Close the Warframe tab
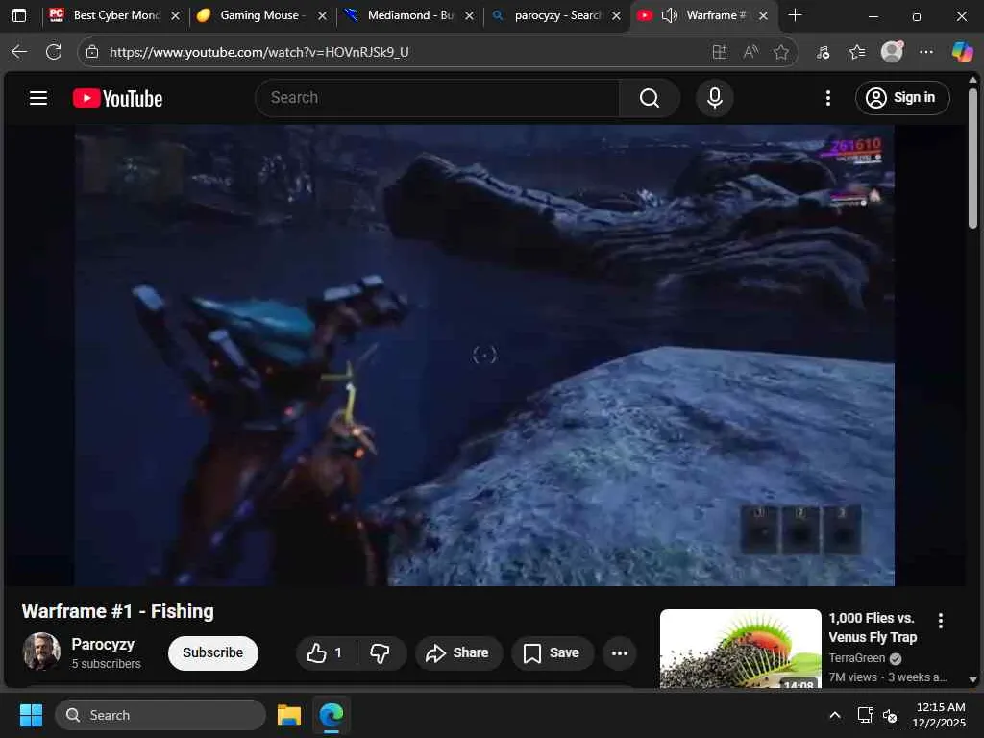The height and width of the screenshot is (738, 984). (x=763, y=15)
